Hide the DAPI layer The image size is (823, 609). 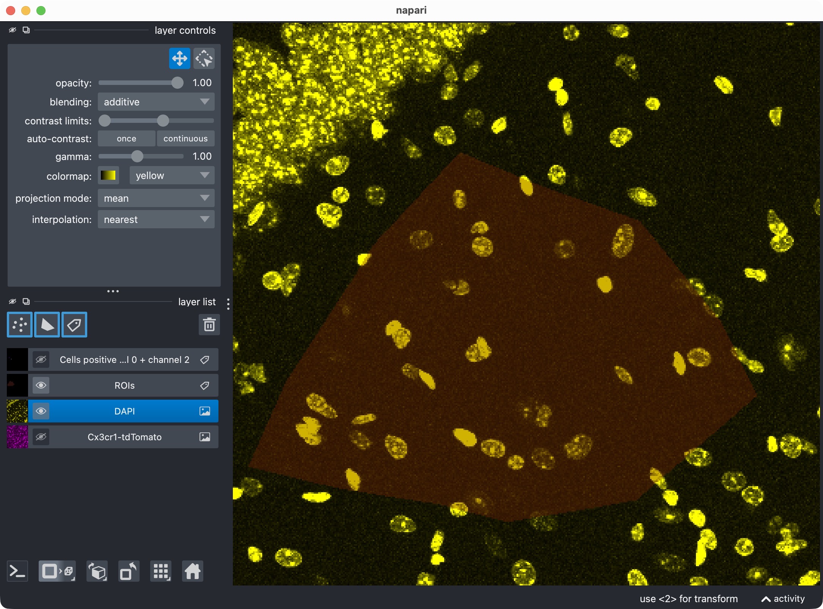(x=41, y=411)
